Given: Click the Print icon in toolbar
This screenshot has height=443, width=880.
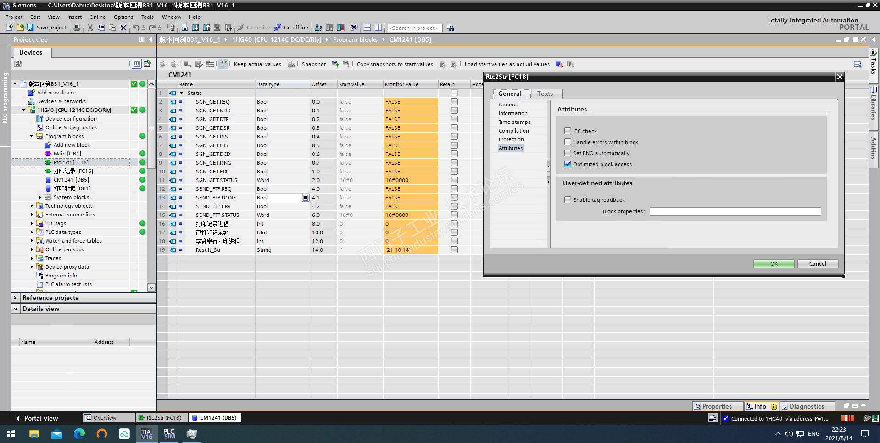Looking at the screenshot, I should [77, 28].
